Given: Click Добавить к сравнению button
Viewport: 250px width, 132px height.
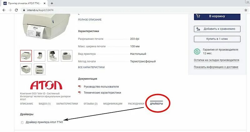Looking at the screenshot, I should point(217,29).
